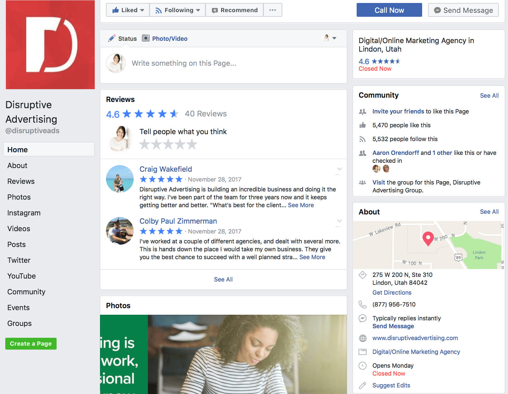Click the globe icon beside website
This screenshot has width=508, height=394.
tap(363, 338)
